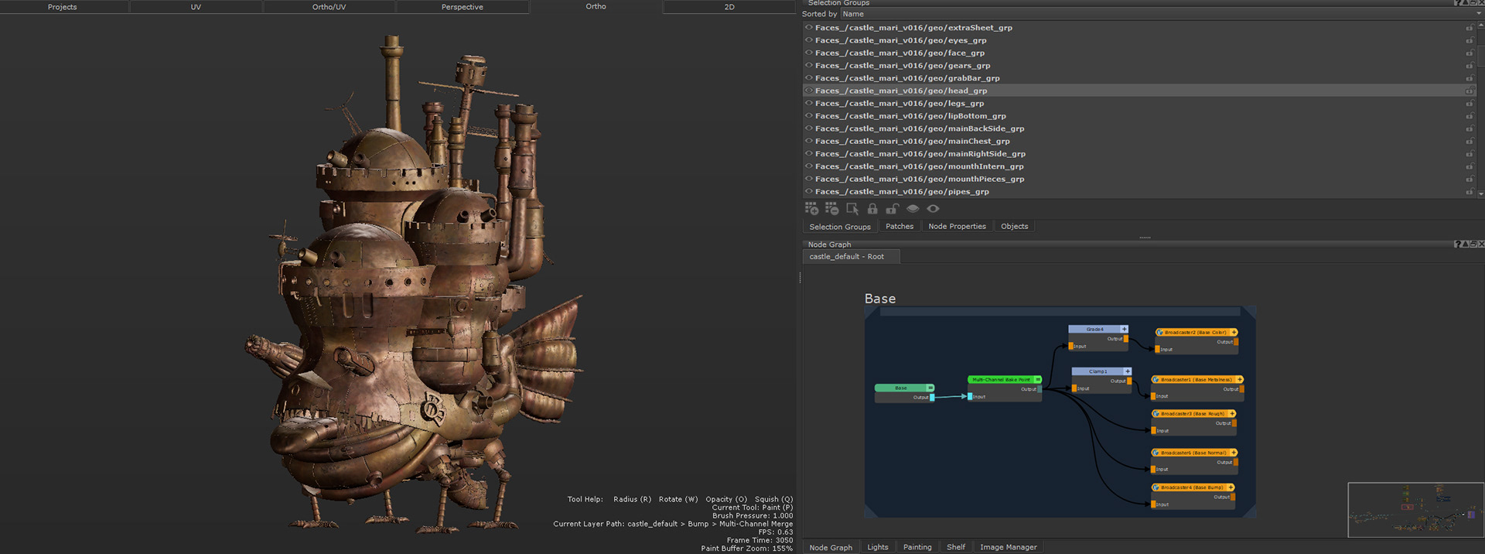
Task: Open the Lights tab
Action: [878, 547]
